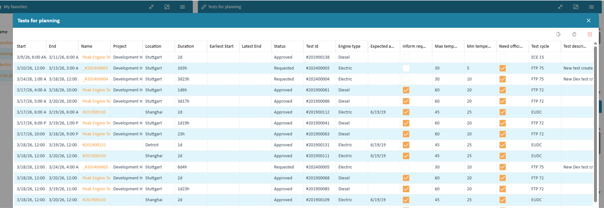Click the 'Detroit' location cell
604x208 pixels.
click(x=159, y=145)
